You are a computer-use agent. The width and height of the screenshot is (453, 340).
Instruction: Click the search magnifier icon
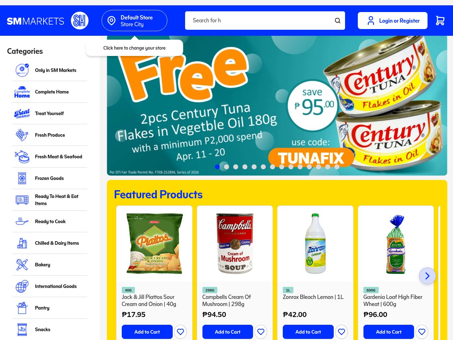click(338, 21)
